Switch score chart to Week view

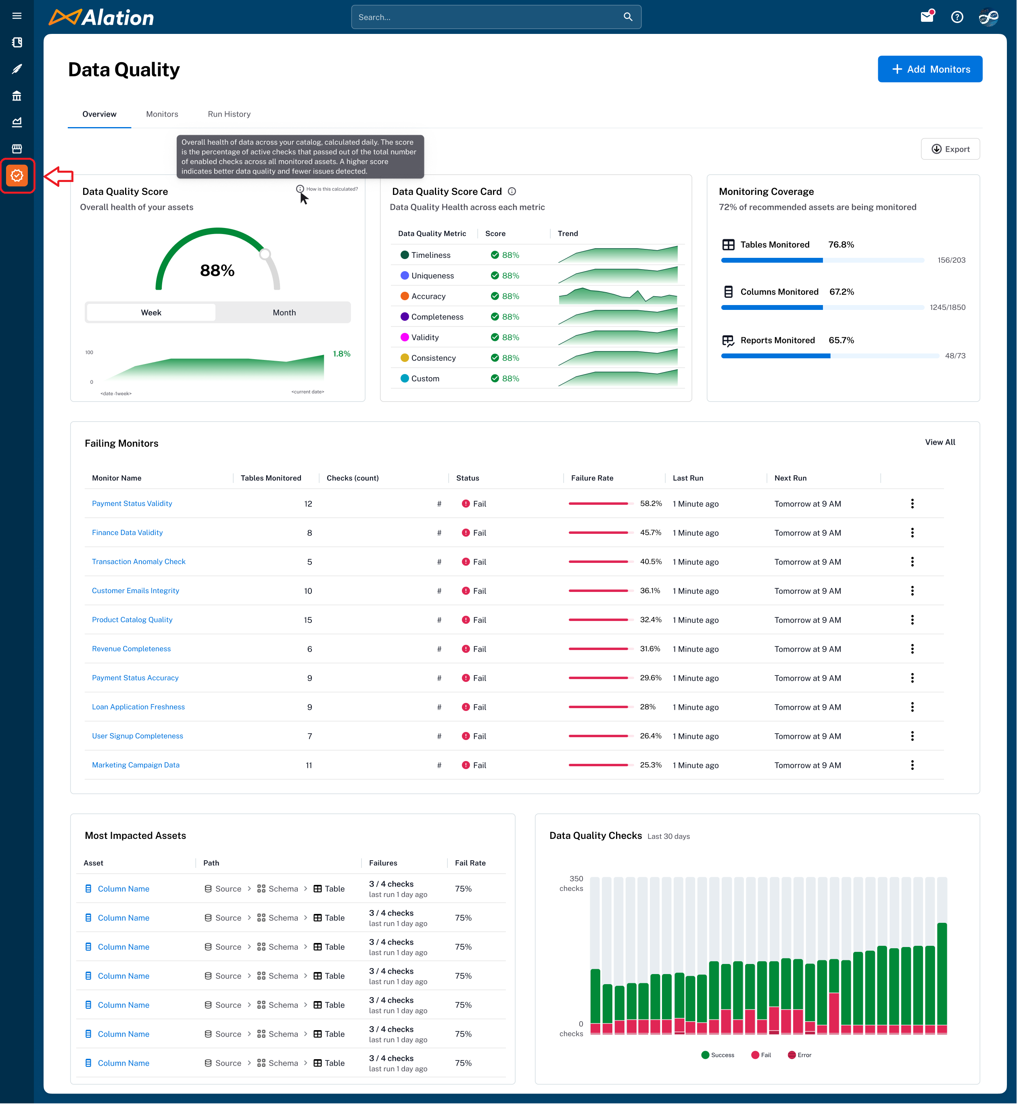pos(151,312)
